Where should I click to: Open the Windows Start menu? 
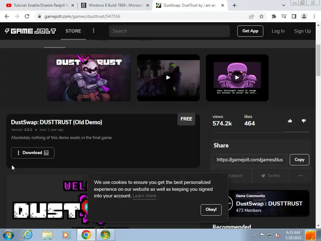tap(8, 235)
